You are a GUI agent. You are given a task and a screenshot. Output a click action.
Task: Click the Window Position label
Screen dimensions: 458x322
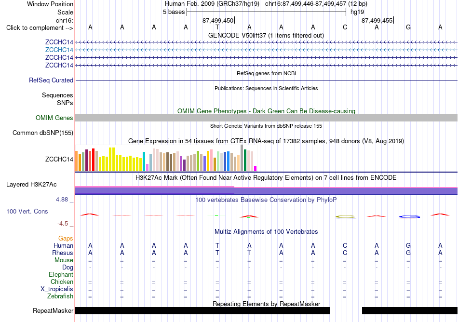(x=50, y=4)
